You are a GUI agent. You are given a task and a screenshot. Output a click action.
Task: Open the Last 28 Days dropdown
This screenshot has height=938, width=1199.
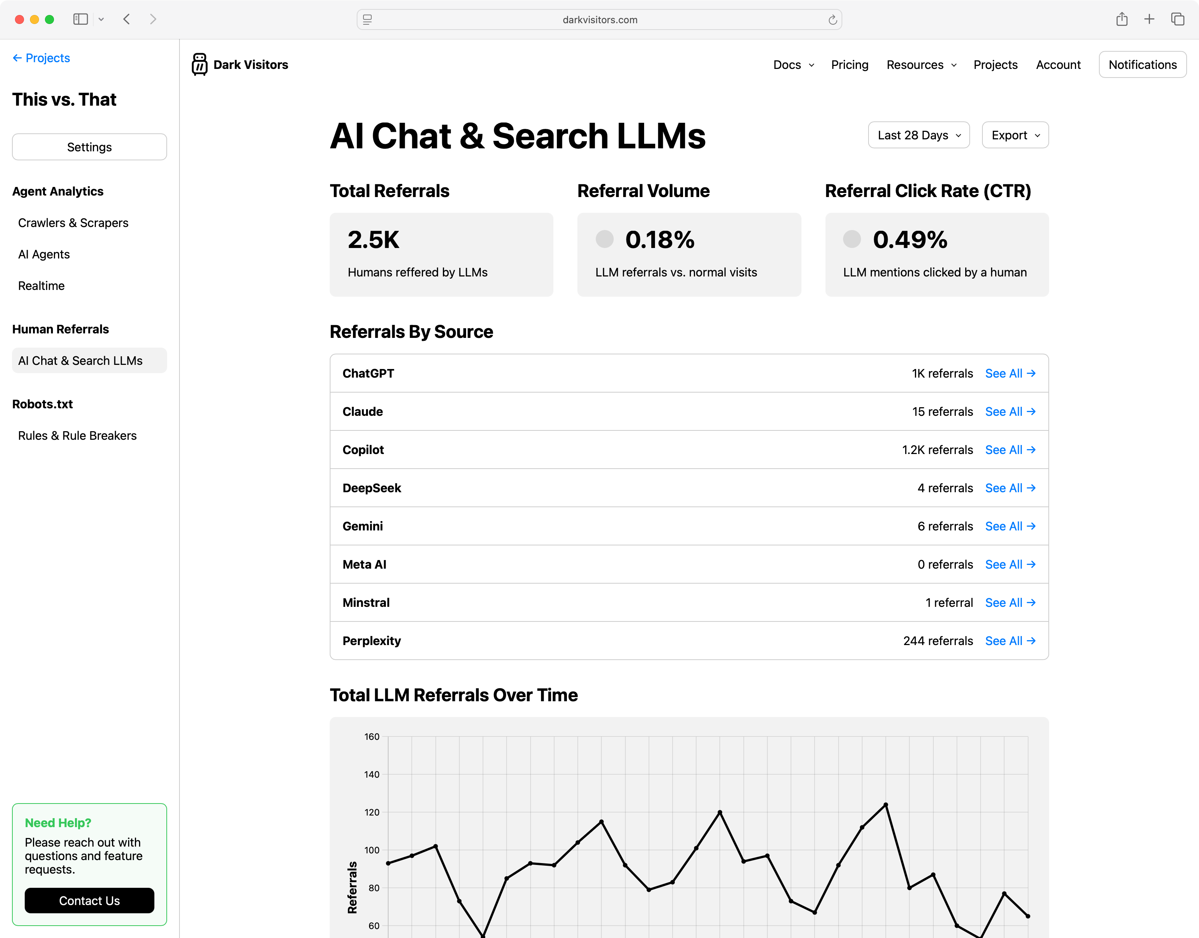click(918, 135)
